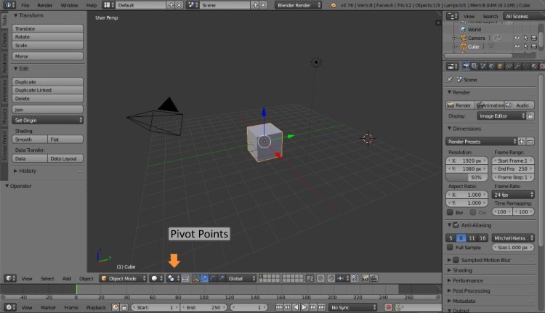The image size is (545, 313).
Task: Toggle timeline use preview range icon
Action: tap(116, 307)
